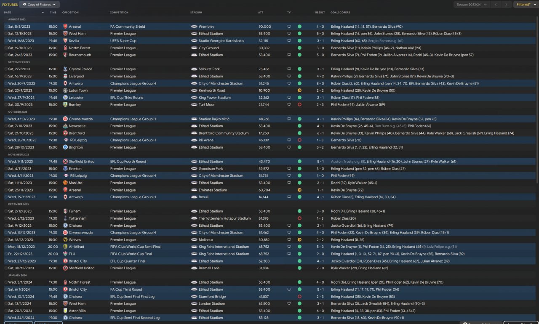Click the Wolves club crest
This screenshot has height=324, width=539.
tap(65, 240)
